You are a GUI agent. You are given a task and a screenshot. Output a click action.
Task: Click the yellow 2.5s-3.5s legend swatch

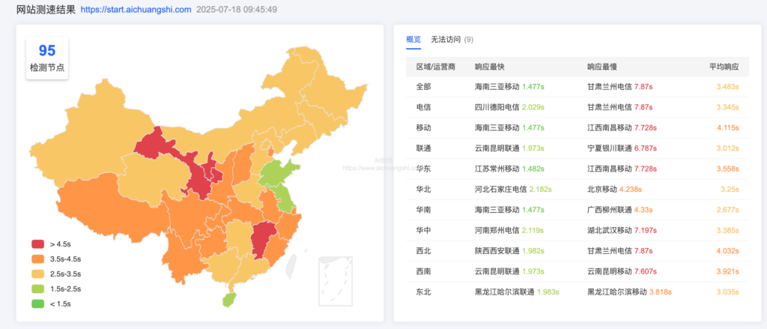[38, 274]
